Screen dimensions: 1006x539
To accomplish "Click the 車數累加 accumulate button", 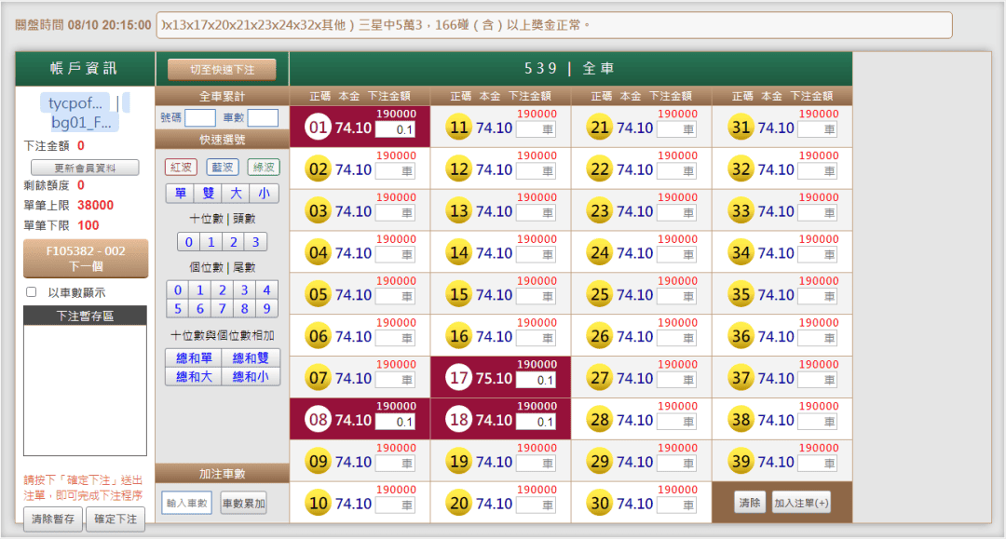I will (243, 503).
